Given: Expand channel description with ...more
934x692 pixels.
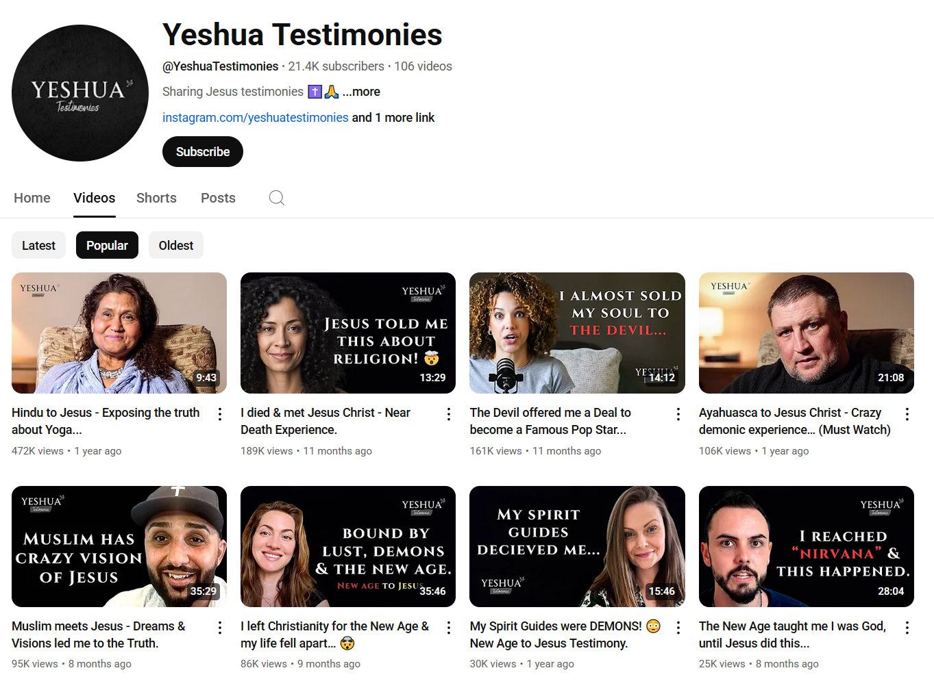Looking at the screenshot, I should click(x=361, y=92).
